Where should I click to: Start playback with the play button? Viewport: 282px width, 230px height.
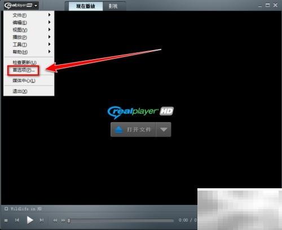(30, 220)
